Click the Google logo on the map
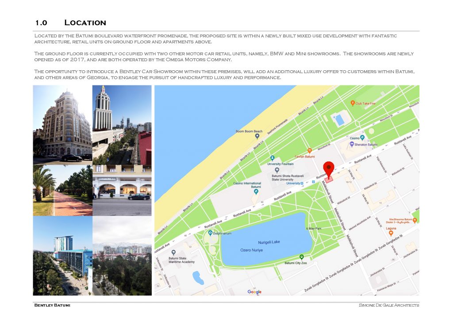Image resolution: width=453 pixels, height=322 pixels. tap(254, 292)
